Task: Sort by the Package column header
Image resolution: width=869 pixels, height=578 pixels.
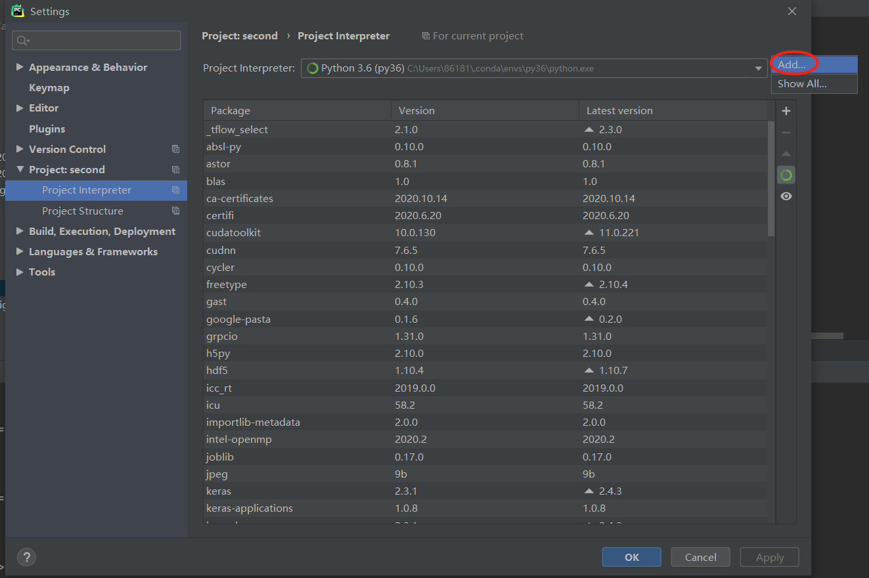Action: pyautogui.click(x=297, y=110)
